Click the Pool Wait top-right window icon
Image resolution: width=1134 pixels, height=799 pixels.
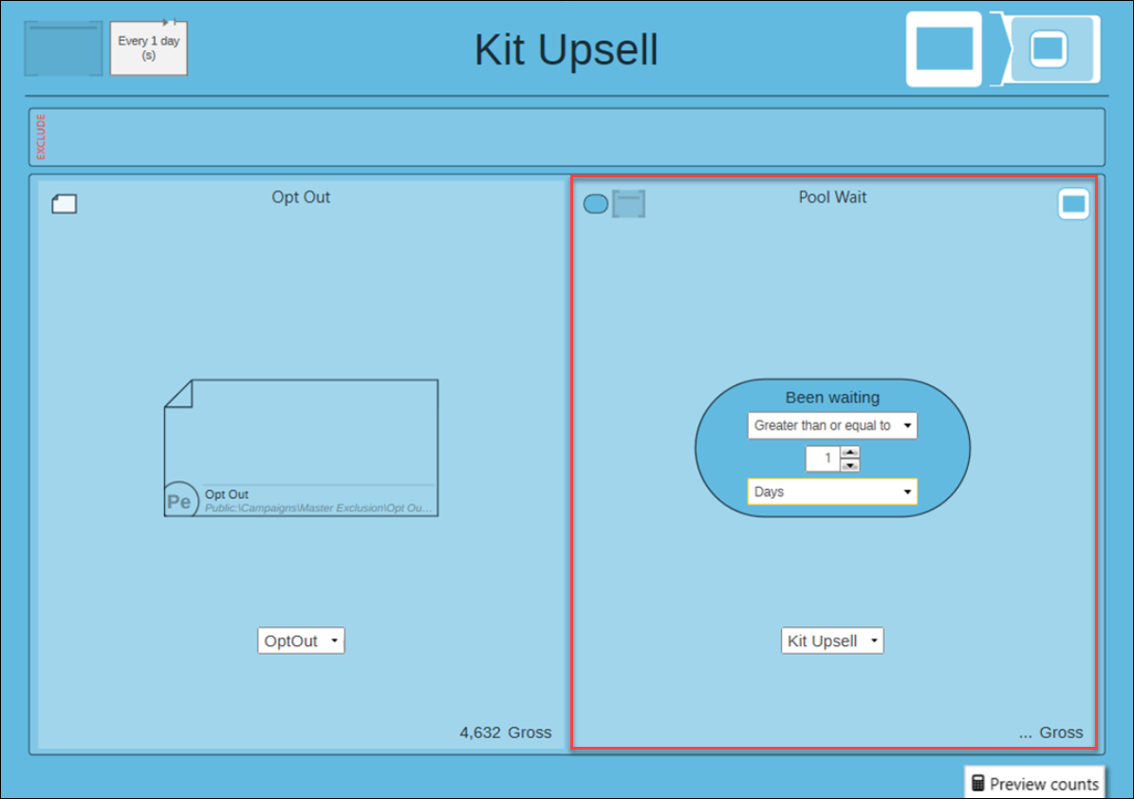(x=1073, y=204)
